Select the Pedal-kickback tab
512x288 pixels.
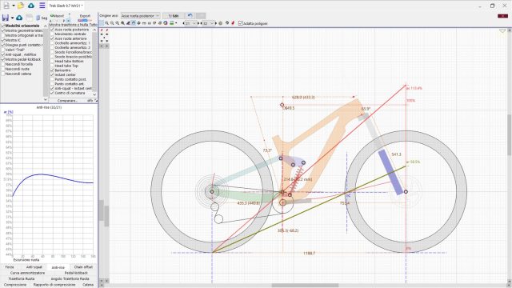[76, 273]
